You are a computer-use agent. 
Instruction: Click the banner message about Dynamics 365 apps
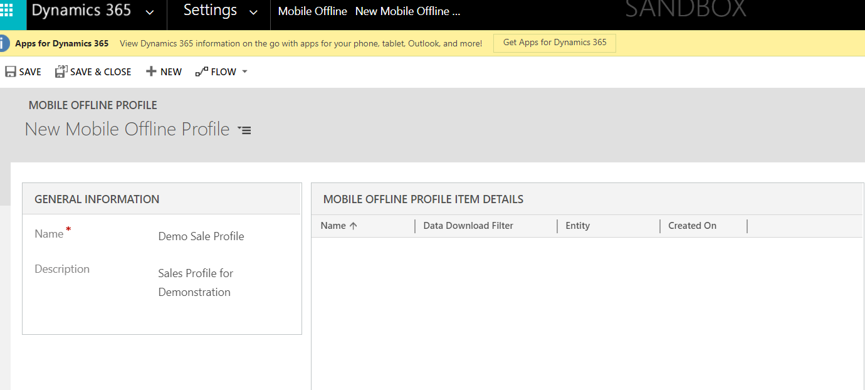[301, 44]
